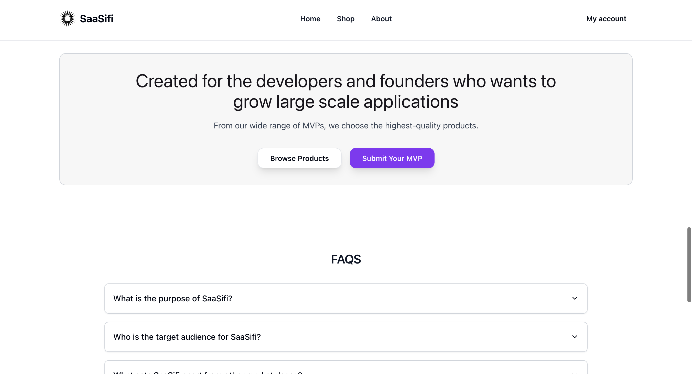Click the subtitle about highest-quality MVP products
The image size is (692, 374).
[x=346, y=126]
